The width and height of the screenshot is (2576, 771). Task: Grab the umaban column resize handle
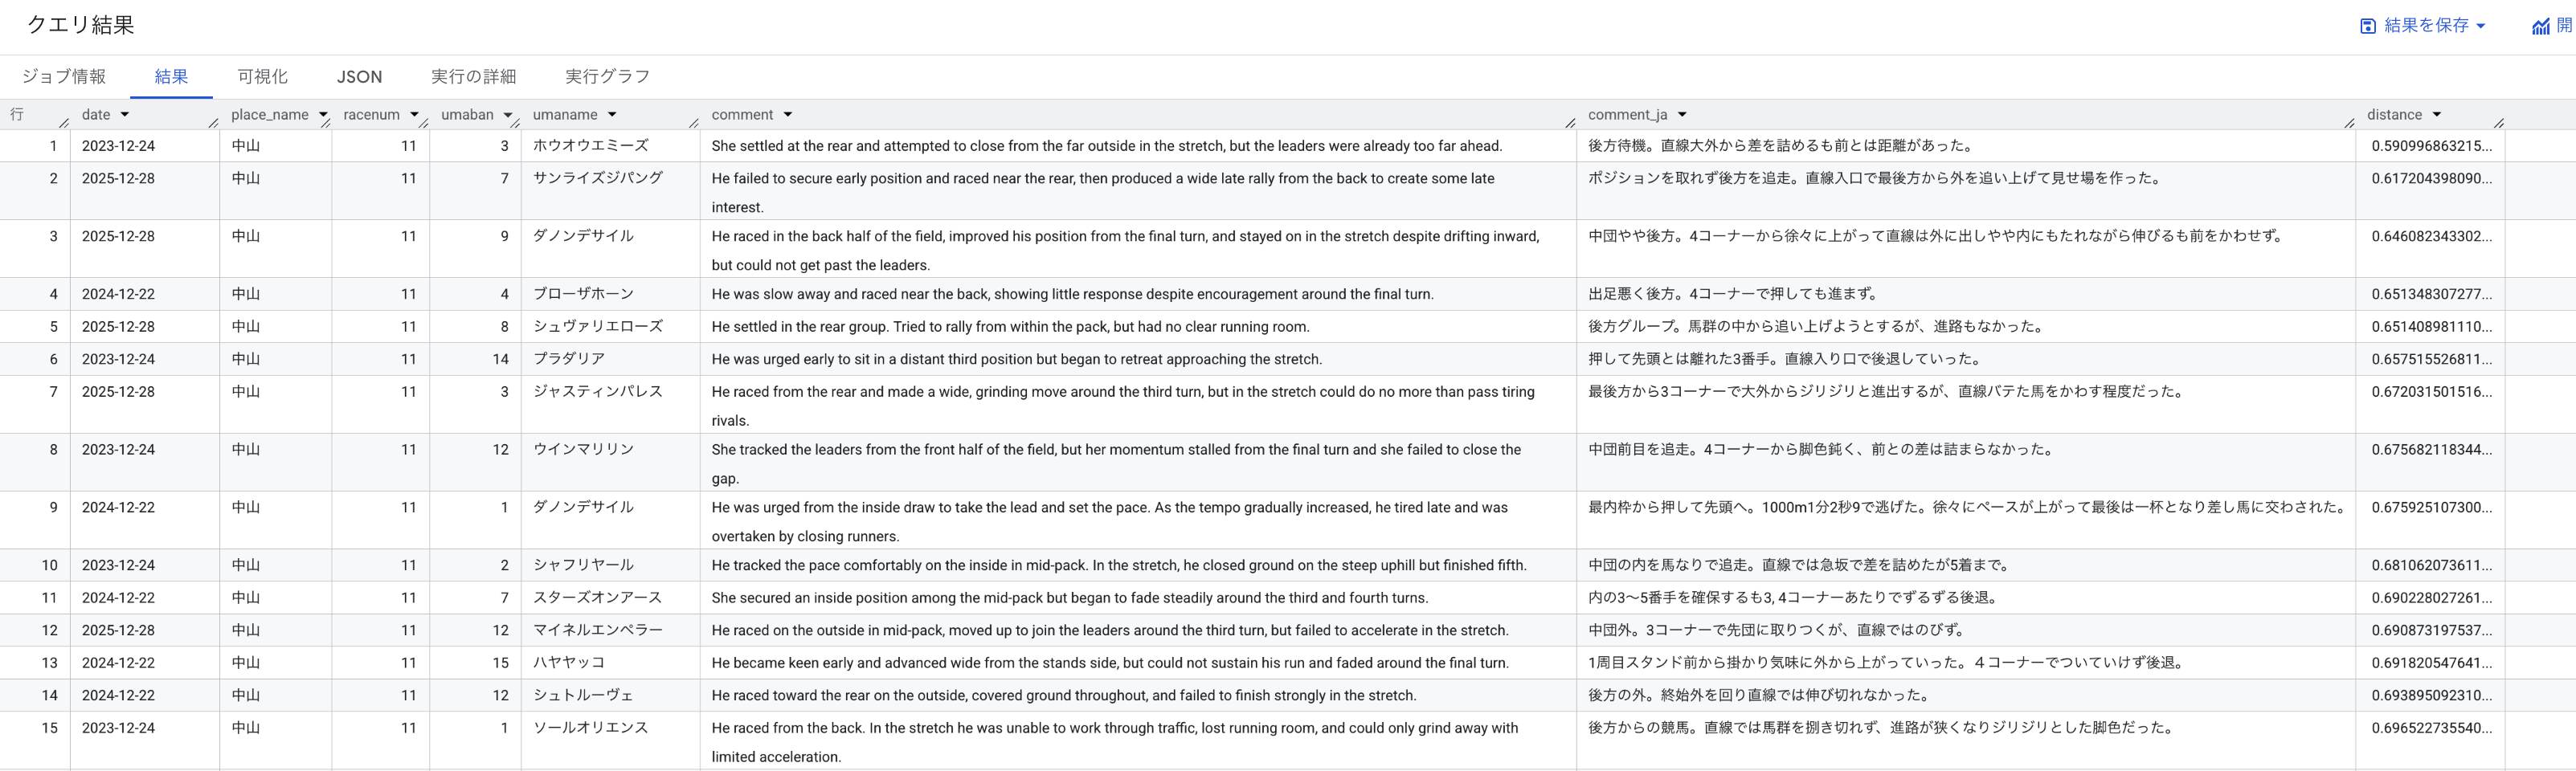click(515, 123)
